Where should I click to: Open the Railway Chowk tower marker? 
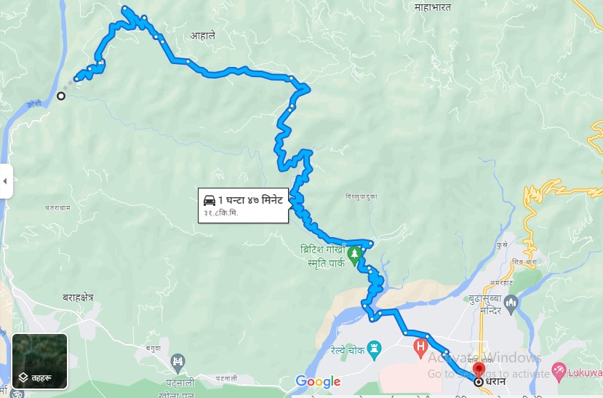374,349
